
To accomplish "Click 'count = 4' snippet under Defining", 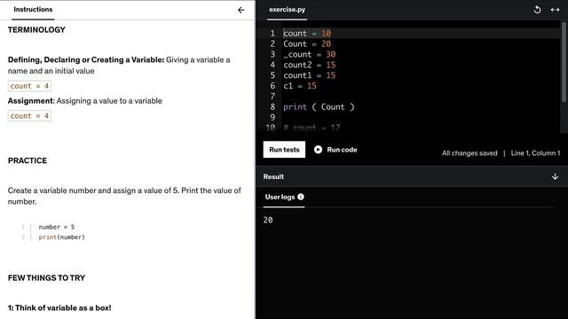I will 29,86.
